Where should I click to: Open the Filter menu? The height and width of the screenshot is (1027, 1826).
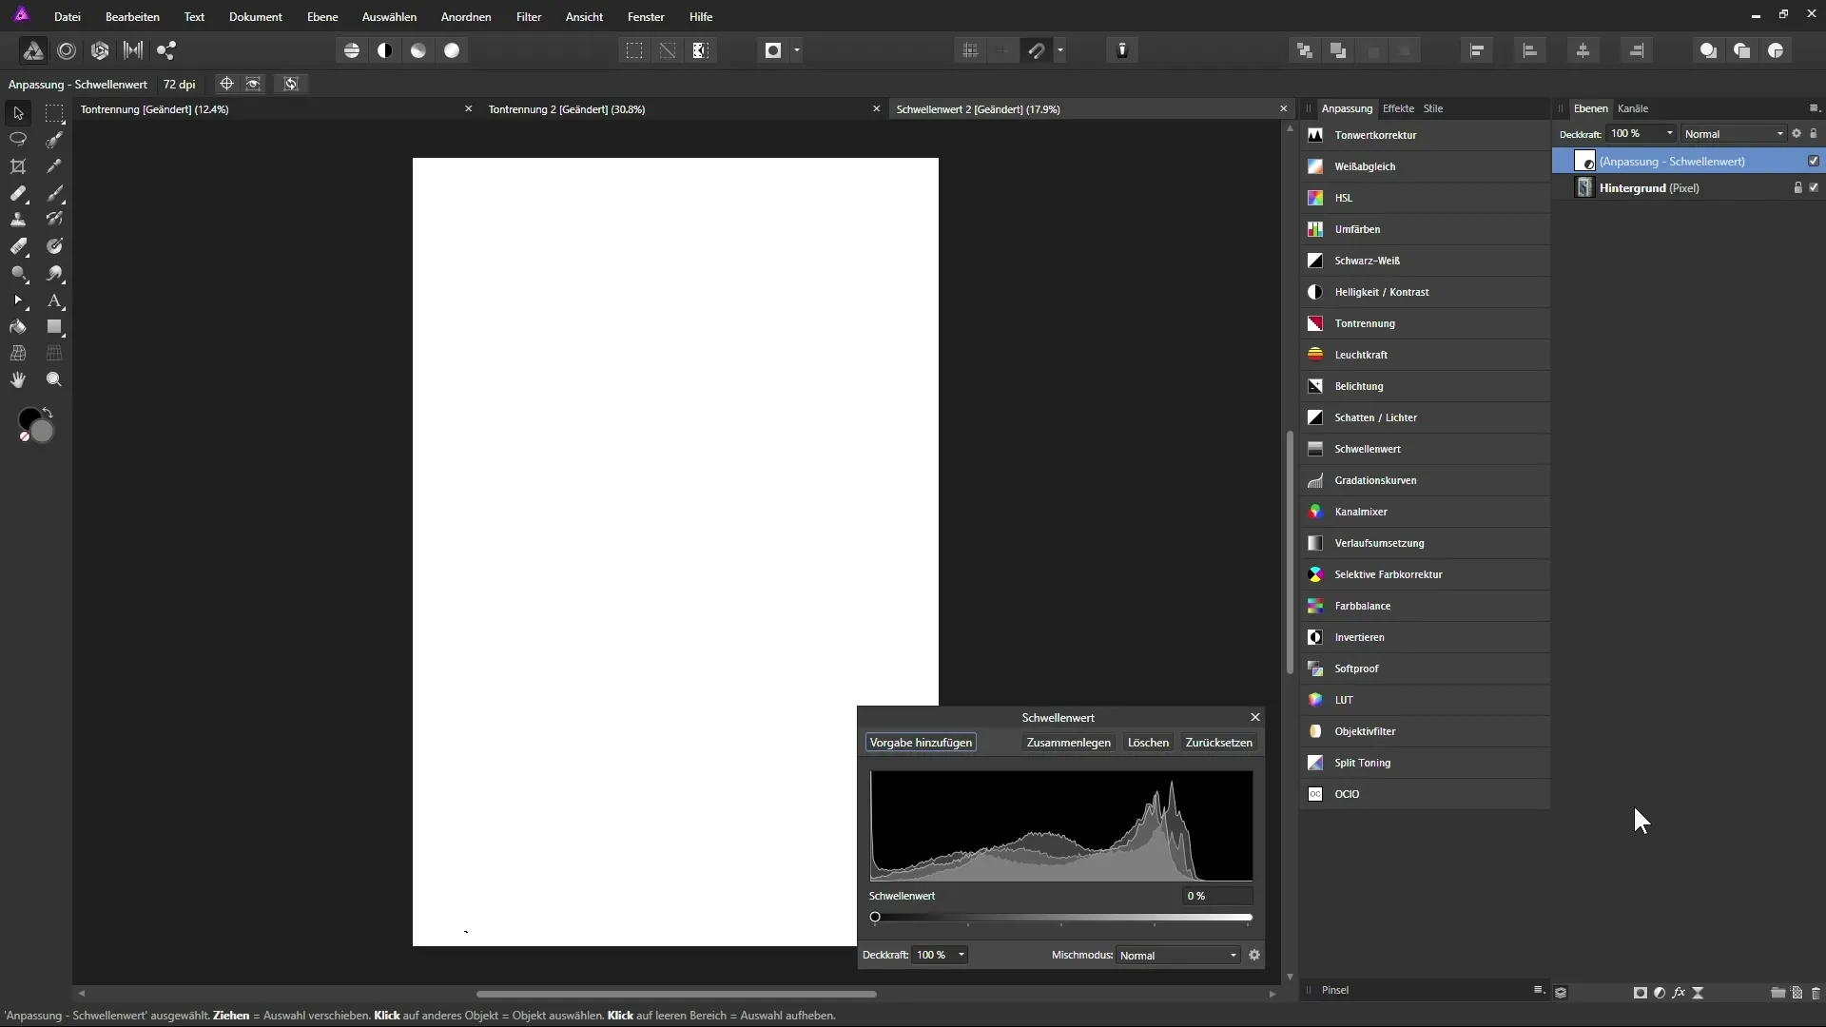pos(529,17)
